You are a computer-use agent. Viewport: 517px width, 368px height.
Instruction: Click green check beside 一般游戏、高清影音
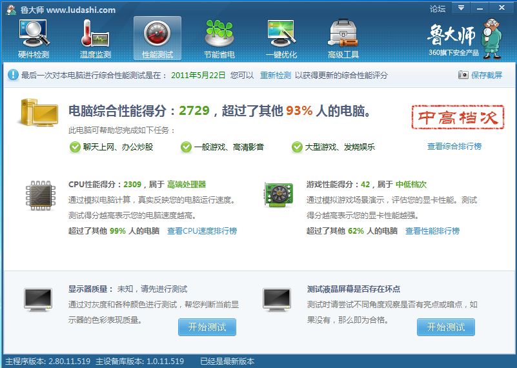(186, 147)
